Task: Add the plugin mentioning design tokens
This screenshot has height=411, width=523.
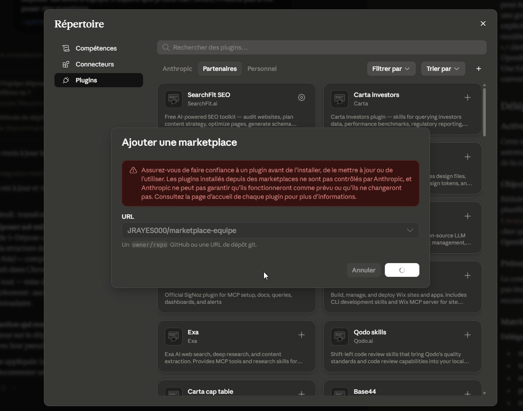Action: pos(467,157)
